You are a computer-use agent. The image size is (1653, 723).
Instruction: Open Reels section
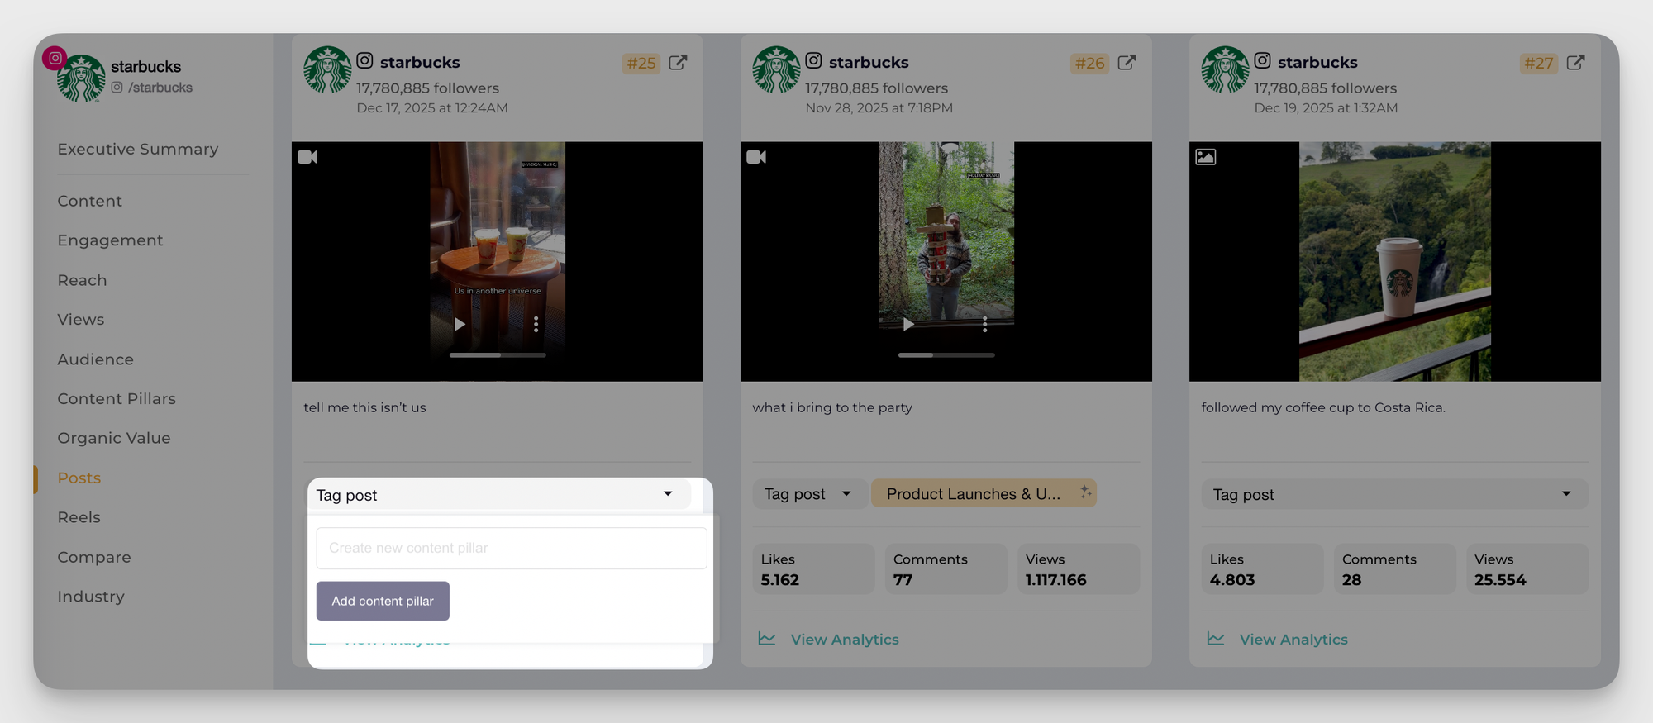click(79, 517)
